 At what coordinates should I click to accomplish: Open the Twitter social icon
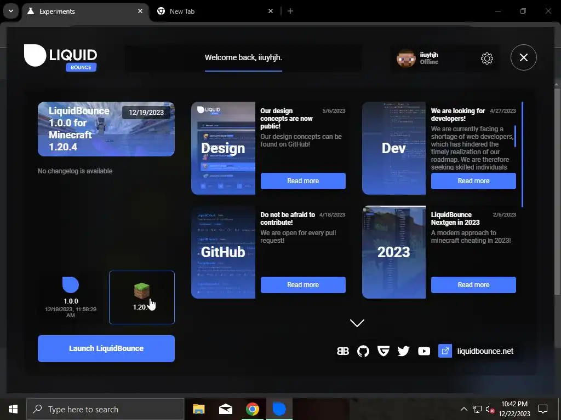403,351
